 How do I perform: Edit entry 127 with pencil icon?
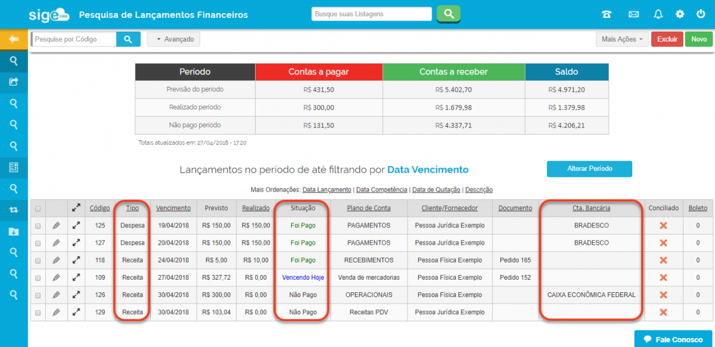point(56,243)
